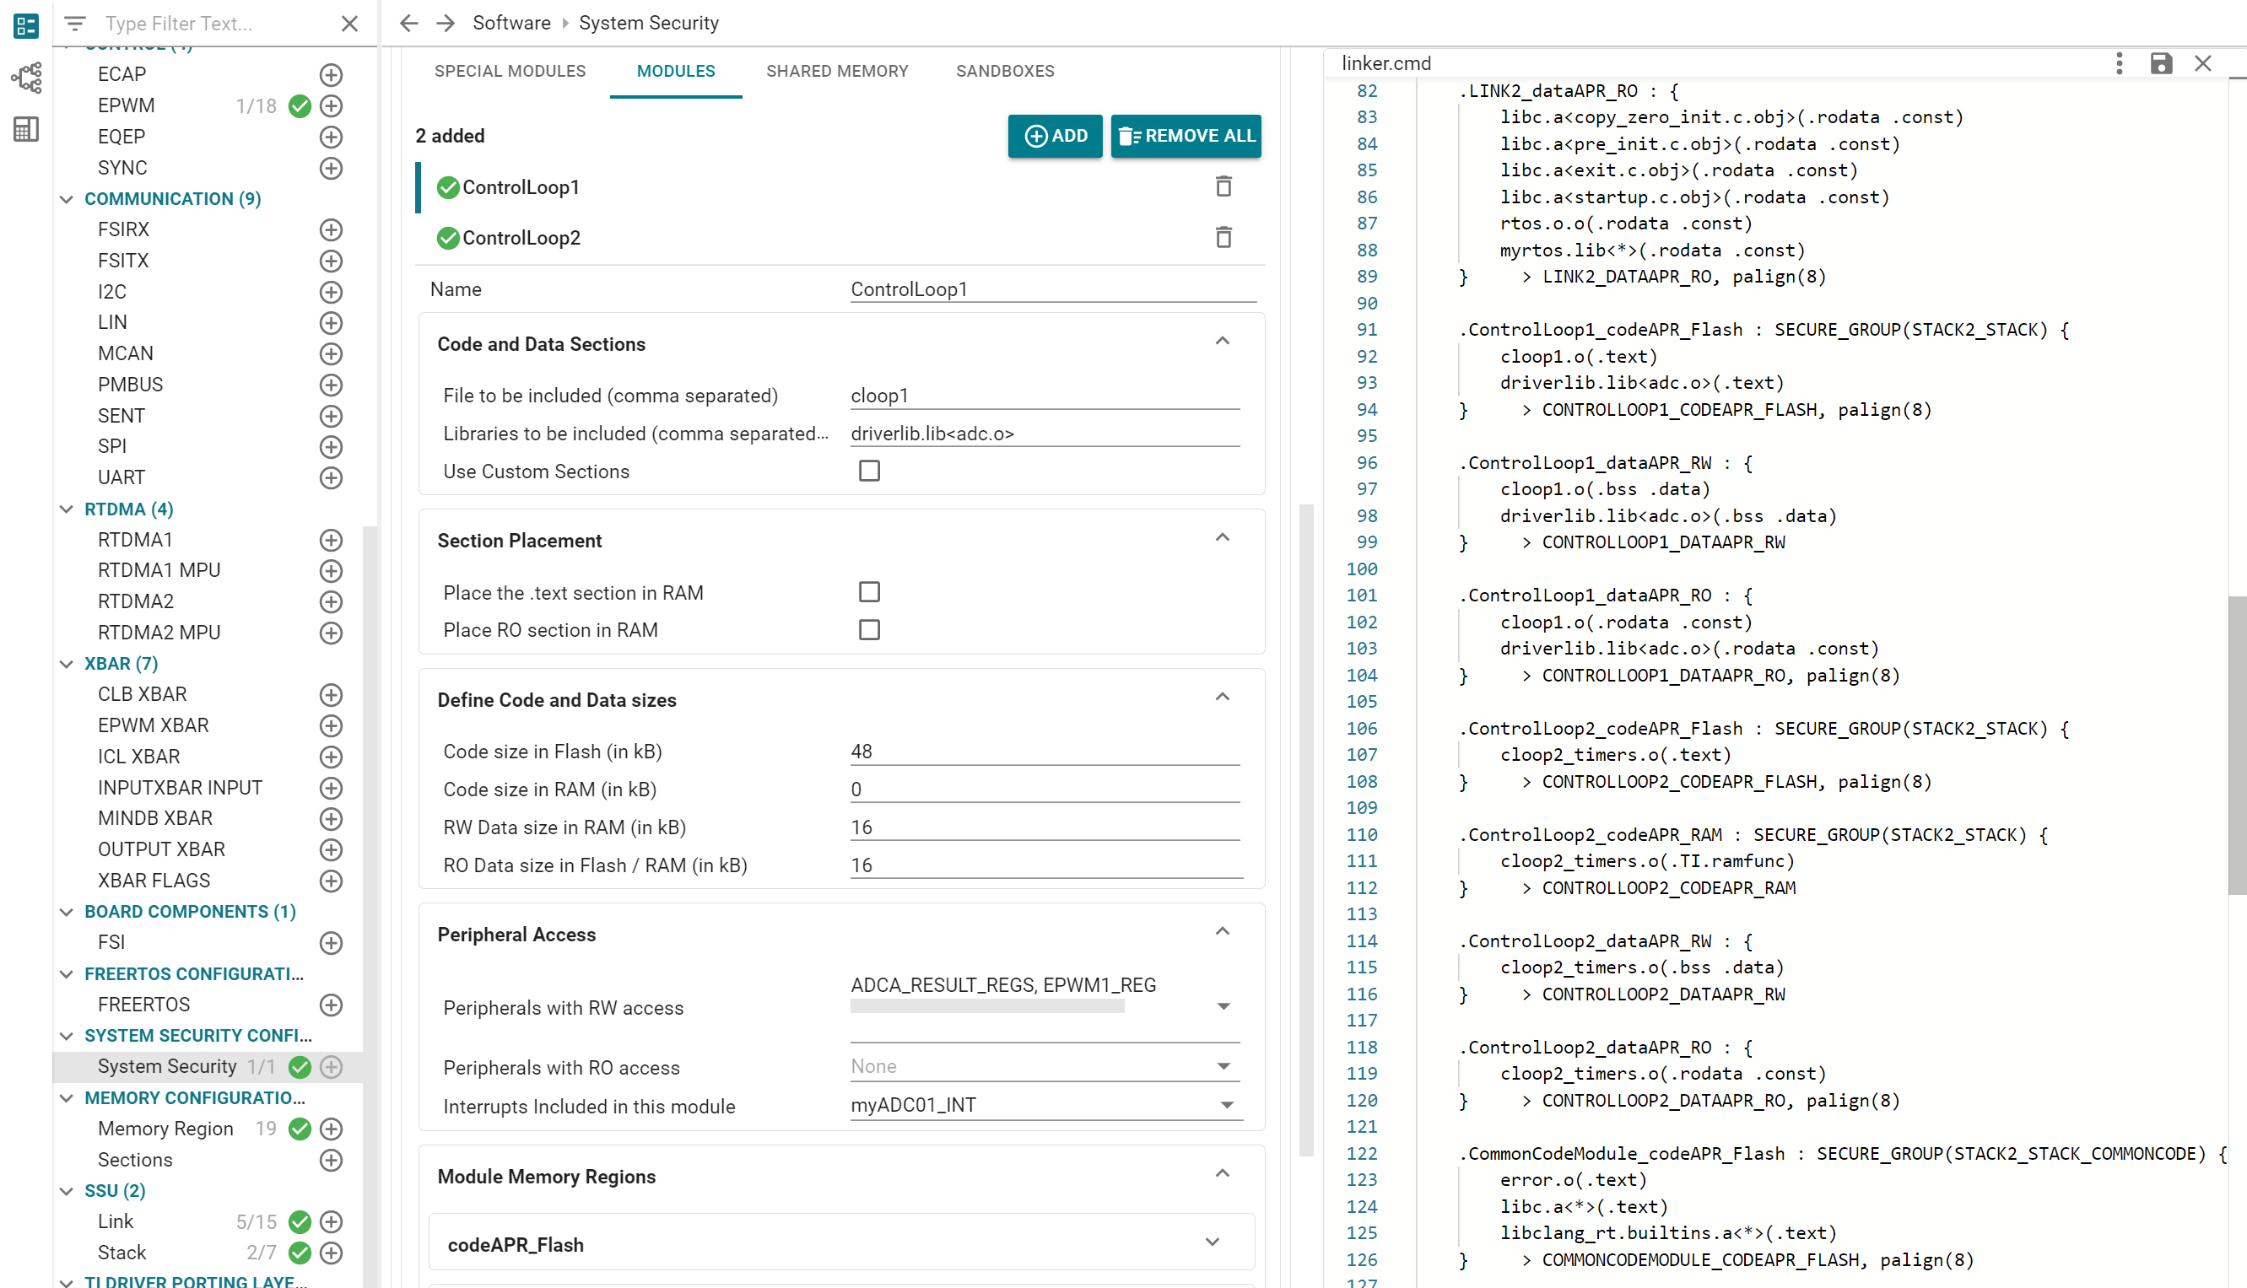Open Peripherals with RO access dropdown
Image resolution: width=2247 pixels, height=1288 pixels.
coord(1223,1066)
